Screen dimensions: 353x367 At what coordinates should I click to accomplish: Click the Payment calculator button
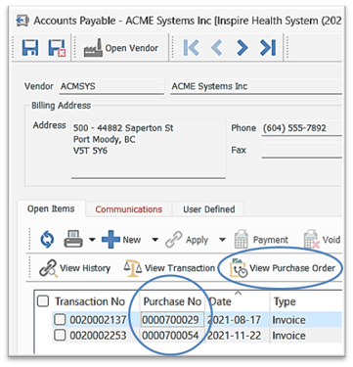click(x=261, y=240)
